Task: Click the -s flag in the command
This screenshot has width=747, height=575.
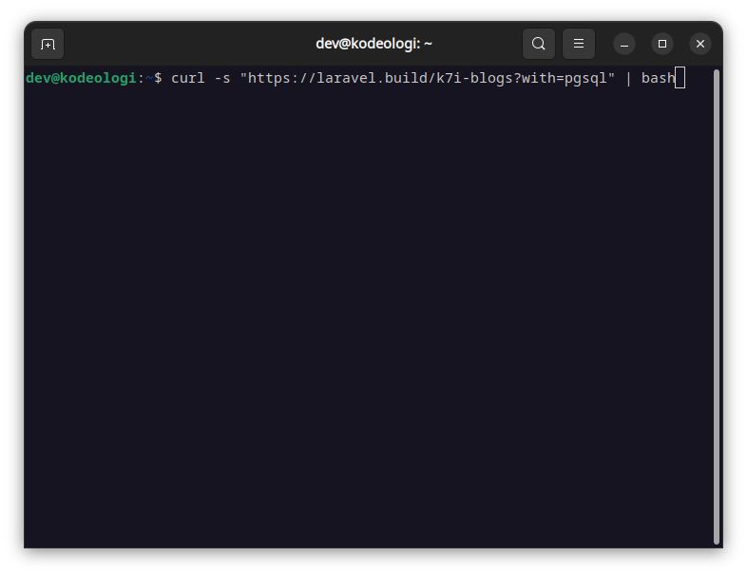Action: point(222,78)
